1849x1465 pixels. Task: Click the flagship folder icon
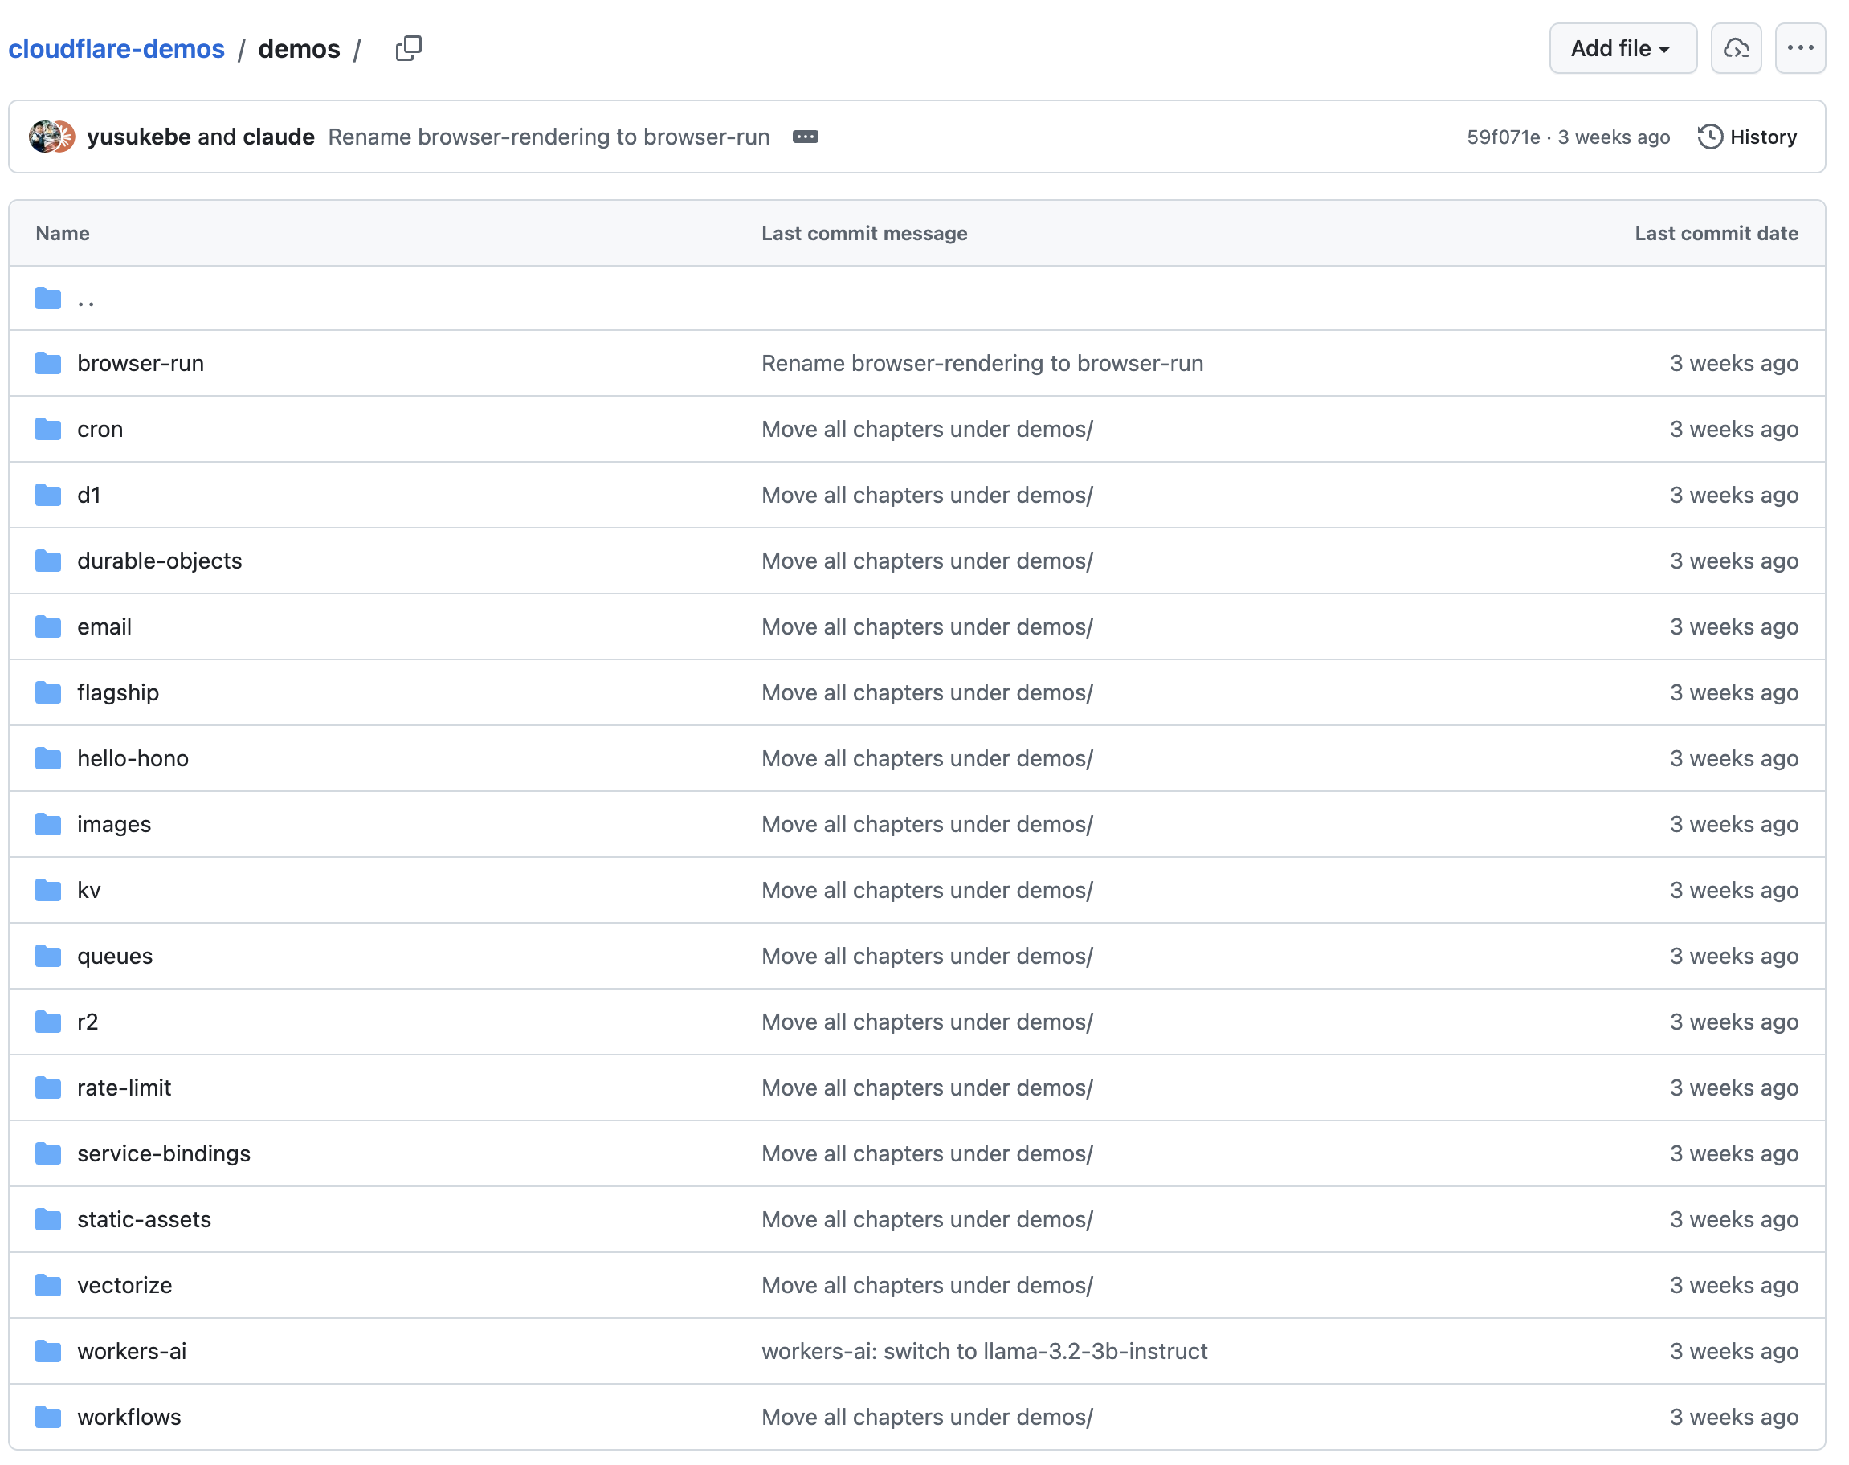[x=48, y=692]
